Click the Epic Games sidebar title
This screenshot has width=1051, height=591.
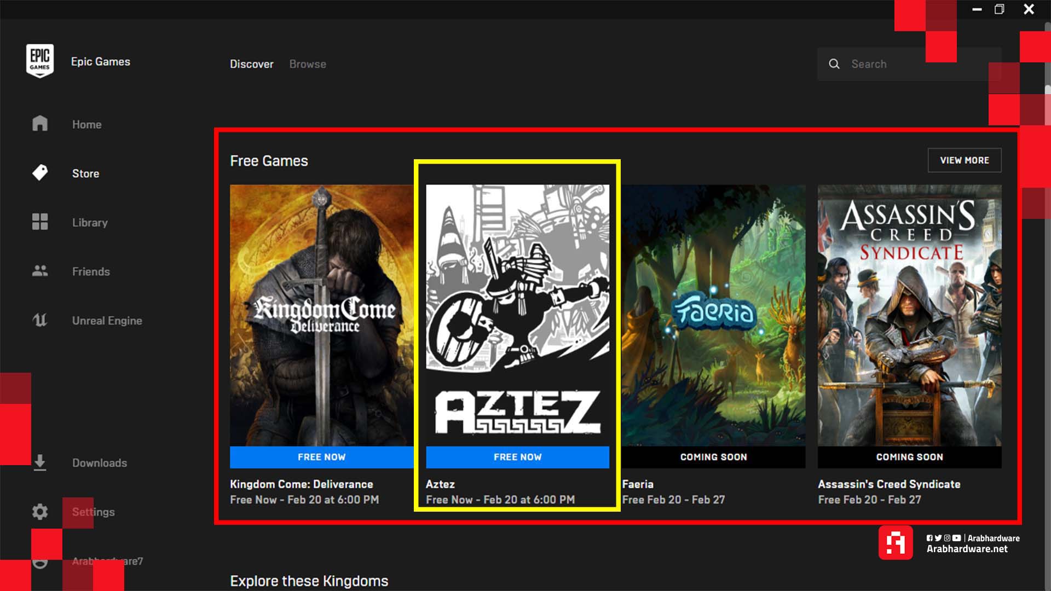(x=100, y=62)
